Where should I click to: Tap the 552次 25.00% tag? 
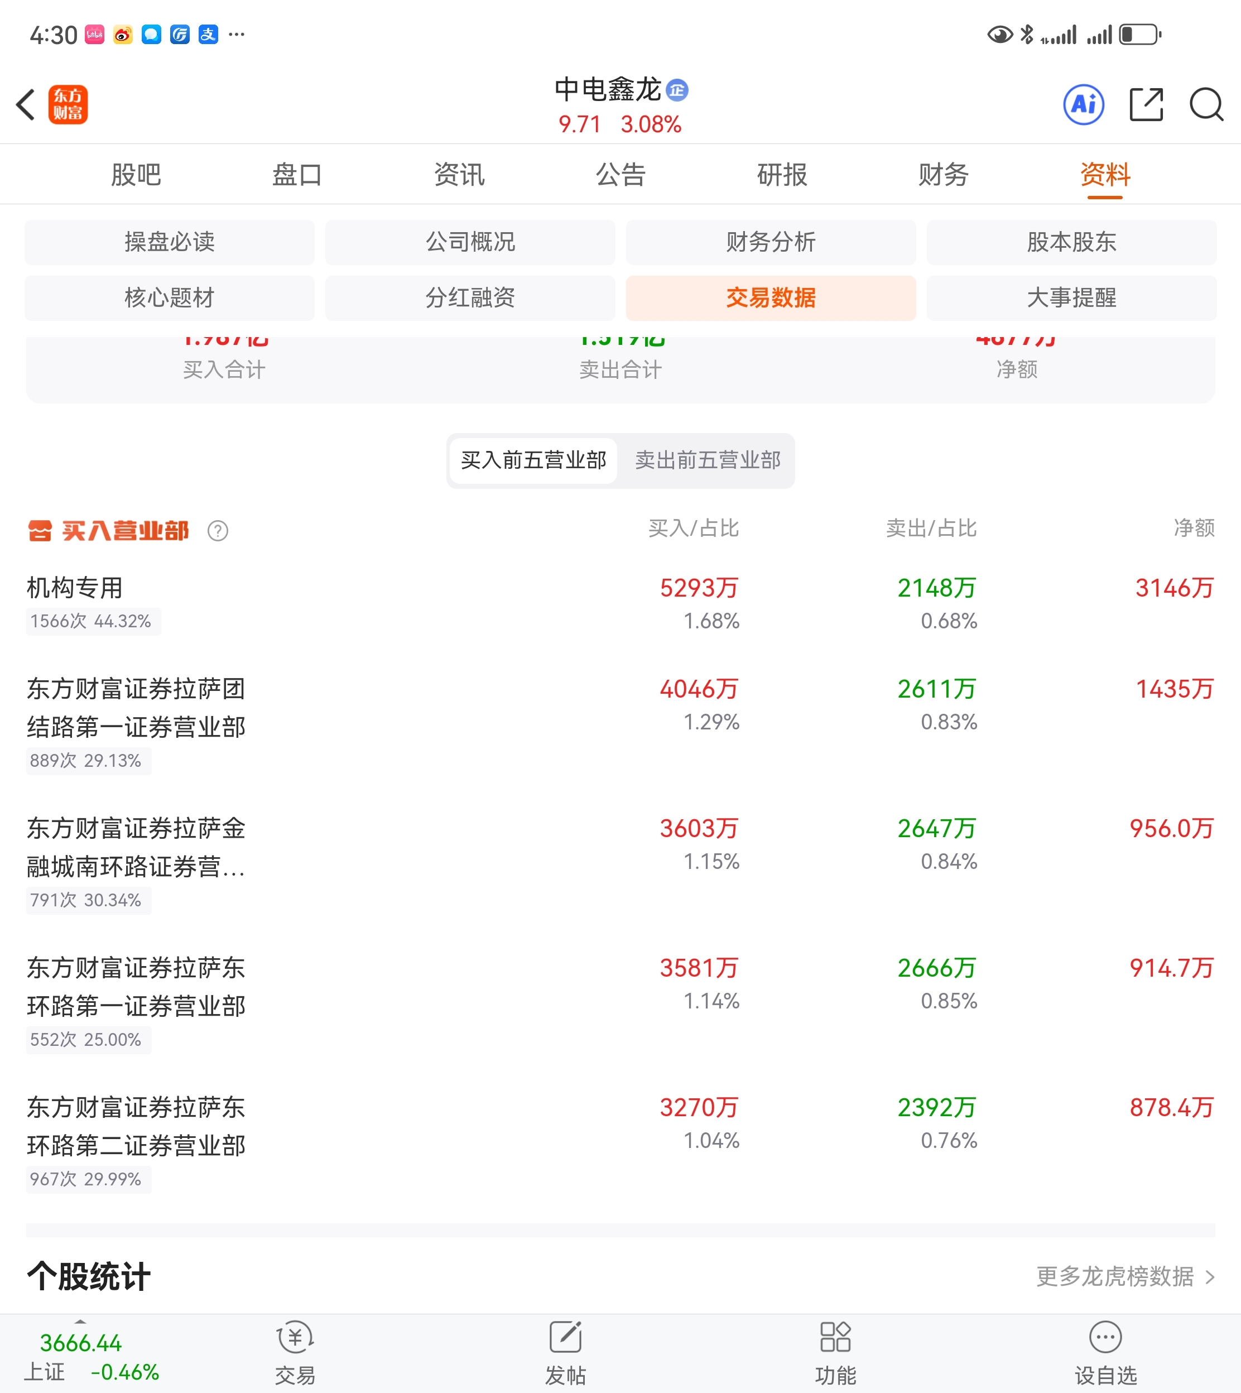tap(89, 1040)
